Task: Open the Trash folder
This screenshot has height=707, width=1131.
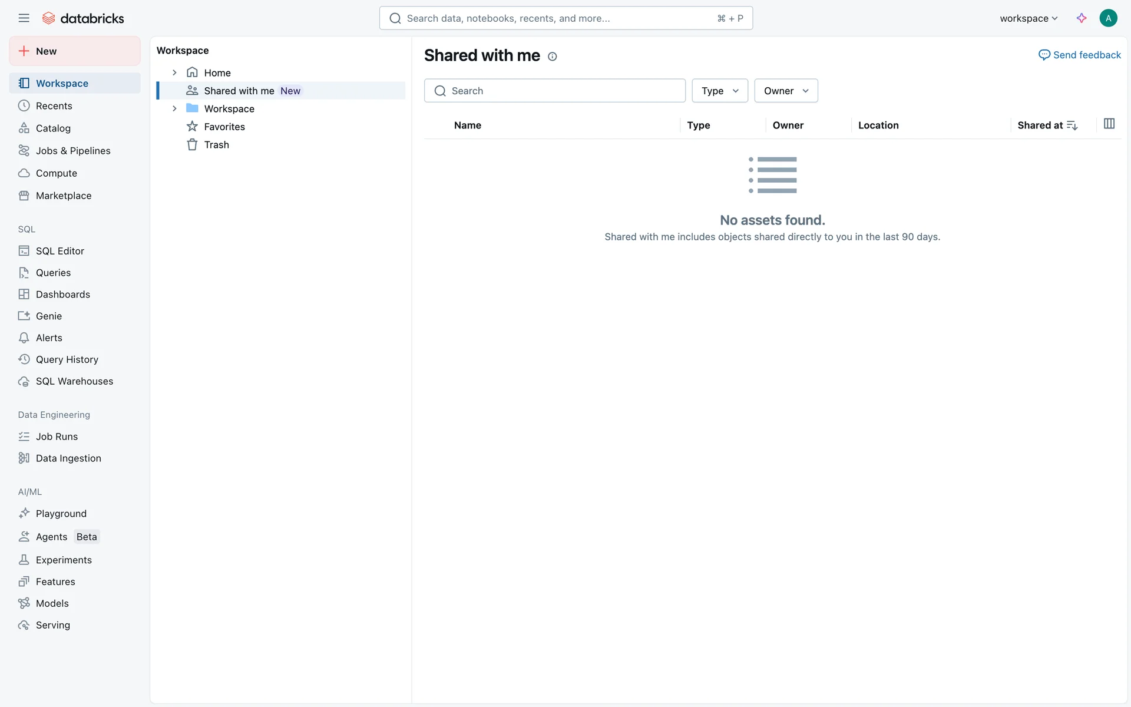Action: tap(216, 145)
